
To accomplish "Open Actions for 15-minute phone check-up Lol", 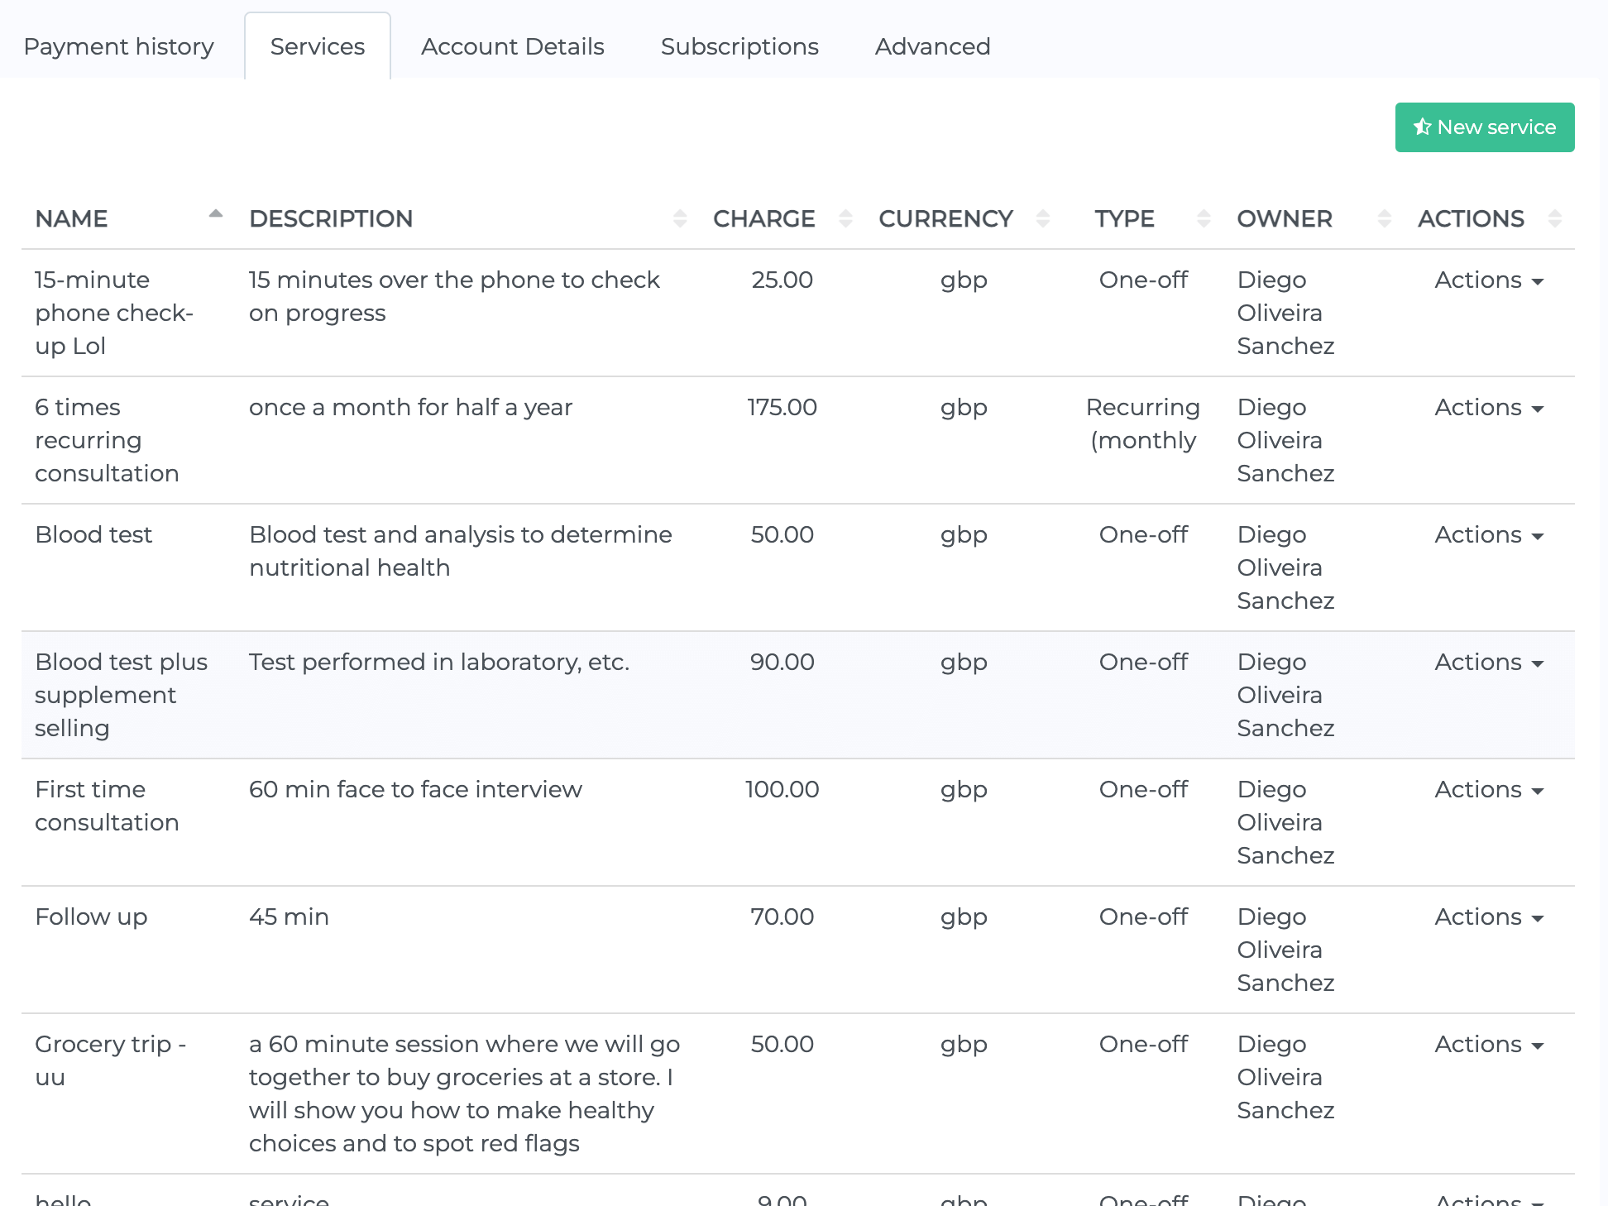I will [x=1487, y=280].
